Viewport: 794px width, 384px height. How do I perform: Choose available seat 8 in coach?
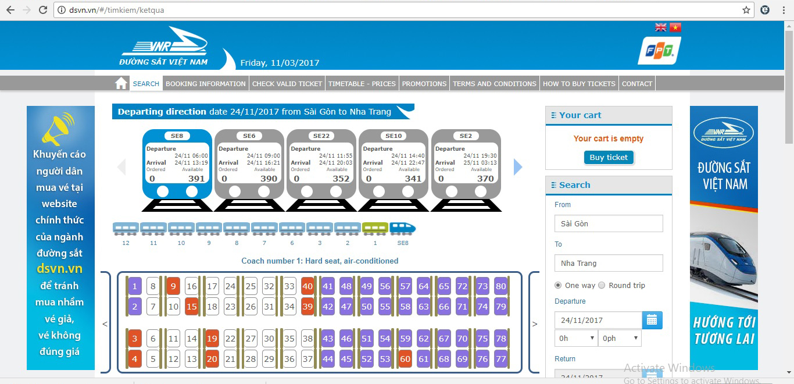[x=153, y=286]
